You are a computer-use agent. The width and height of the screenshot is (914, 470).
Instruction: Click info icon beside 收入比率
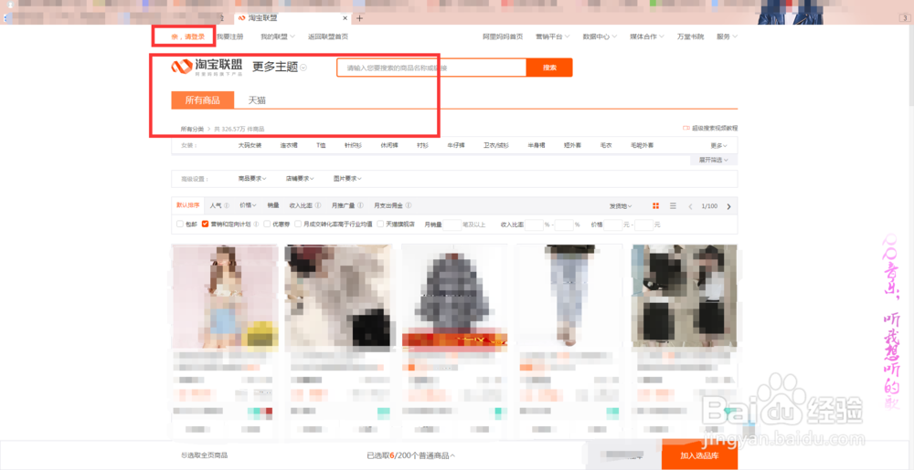318,205
